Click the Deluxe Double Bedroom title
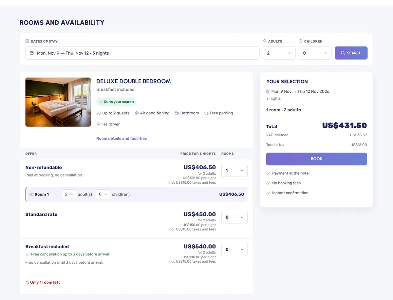 (134, 81)
